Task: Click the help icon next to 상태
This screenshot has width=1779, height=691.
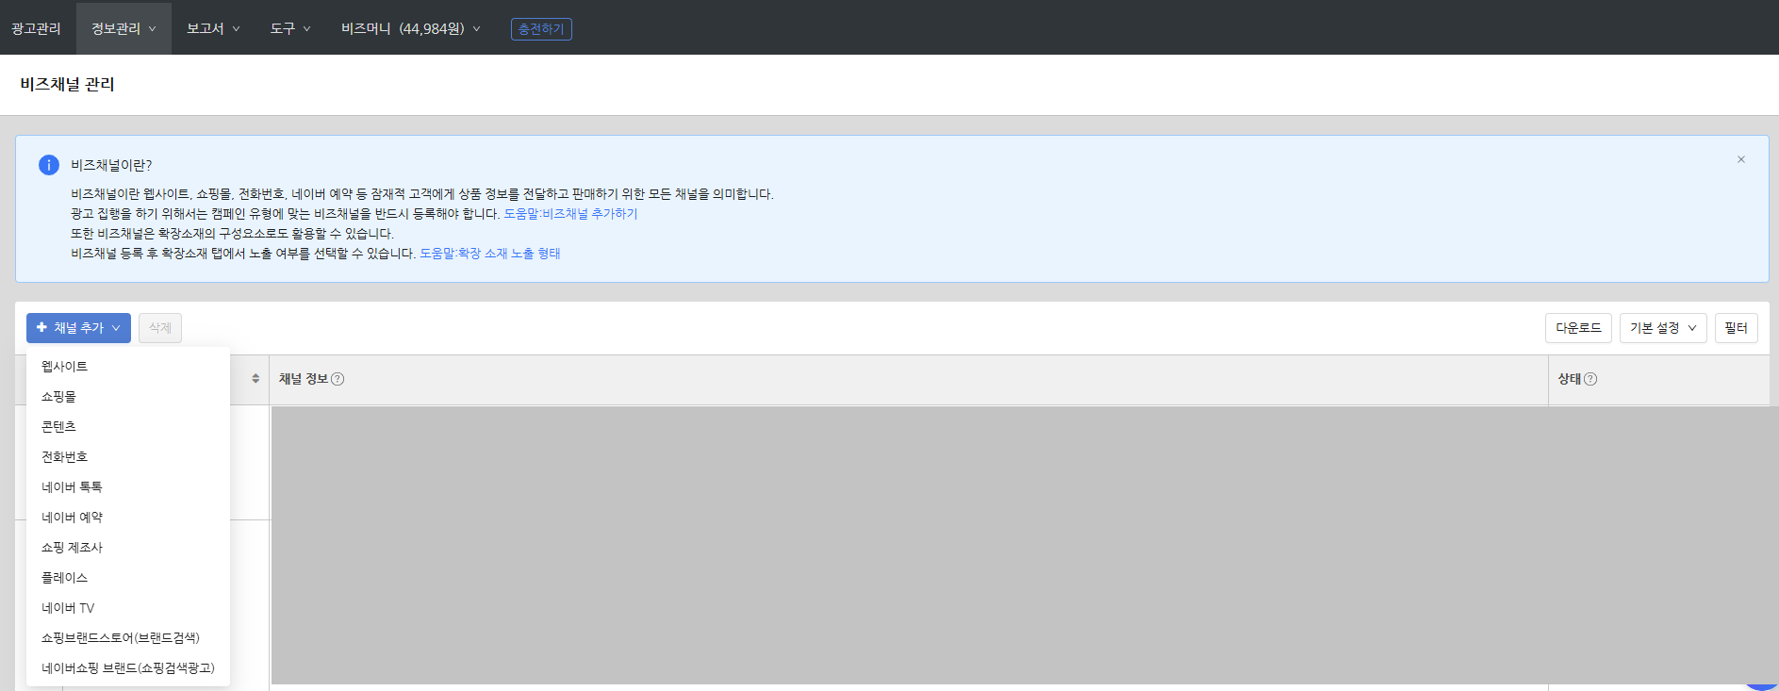Action: 1590,379
